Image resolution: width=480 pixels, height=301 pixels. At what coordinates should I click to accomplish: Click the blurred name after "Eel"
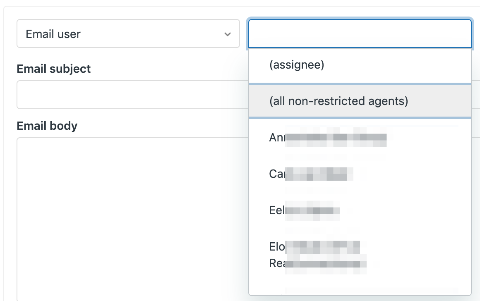click(312, 210)
